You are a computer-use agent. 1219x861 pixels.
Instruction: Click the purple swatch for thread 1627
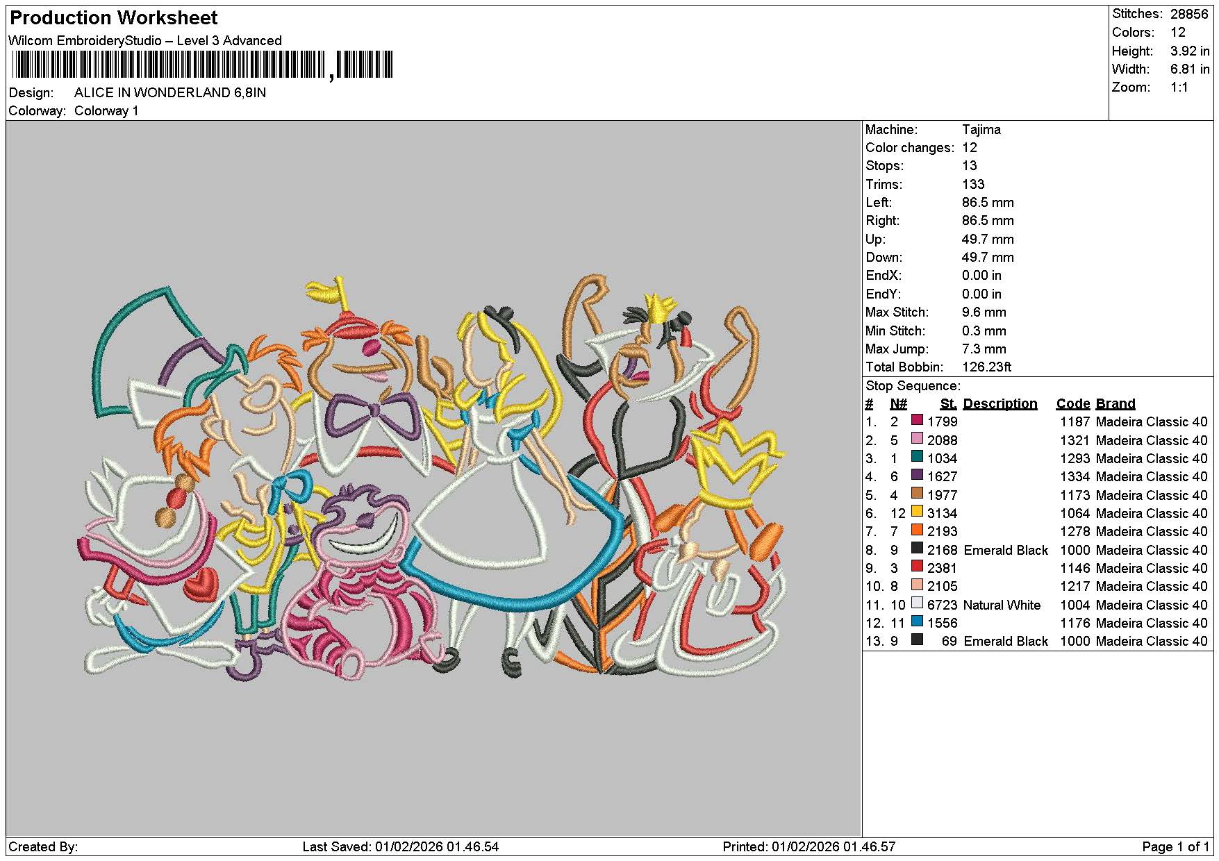pyautogui.click(x=917, y=475)
